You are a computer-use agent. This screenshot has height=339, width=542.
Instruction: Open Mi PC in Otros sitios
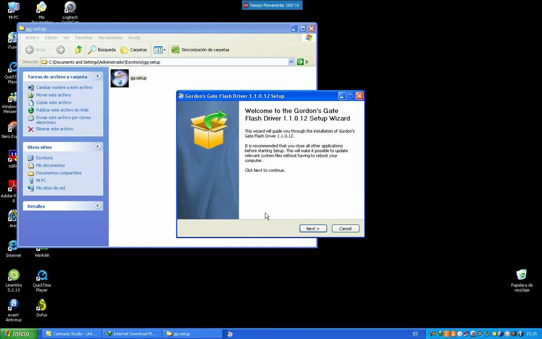[x=41, y=181]
